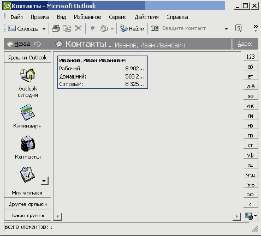This screenshot has height=236, width=261.
Task: Expand the toolbar overflow chevron
Action: (x=256, y=28)
